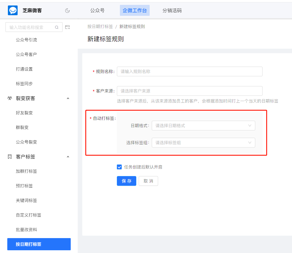The width and height of the screenshot is (292, 253).
Task: Open 打通设置 in sidebar
Action: 24,69
